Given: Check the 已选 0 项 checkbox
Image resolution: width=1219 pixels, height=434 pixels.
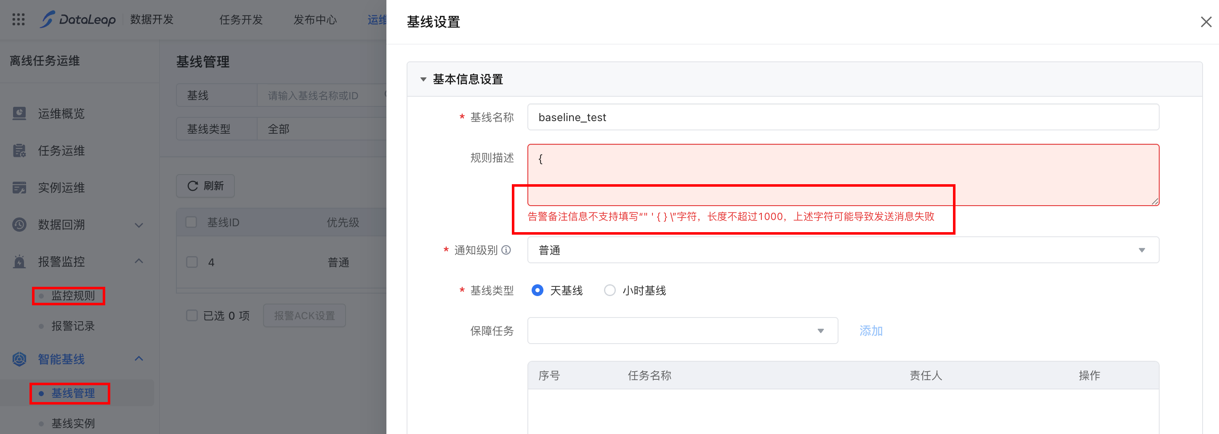Looking at the screenshot, I should click(x=192, y=315).
